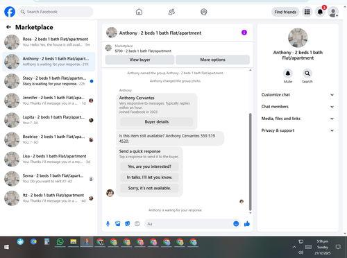This screenshot has height=258, width=347.
Task: Open Serna conversation
Action: 49,179
